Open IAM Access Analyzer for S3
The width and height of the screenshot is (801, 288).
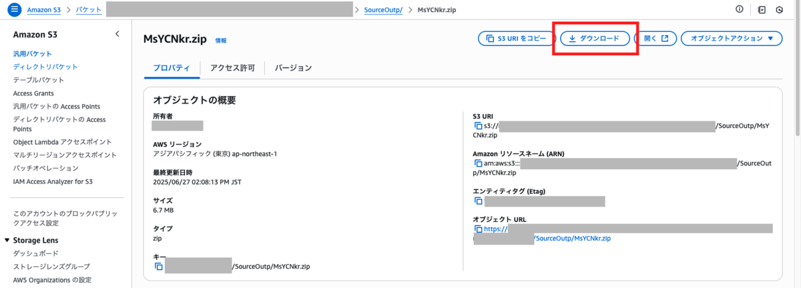[x=52, y=181]
